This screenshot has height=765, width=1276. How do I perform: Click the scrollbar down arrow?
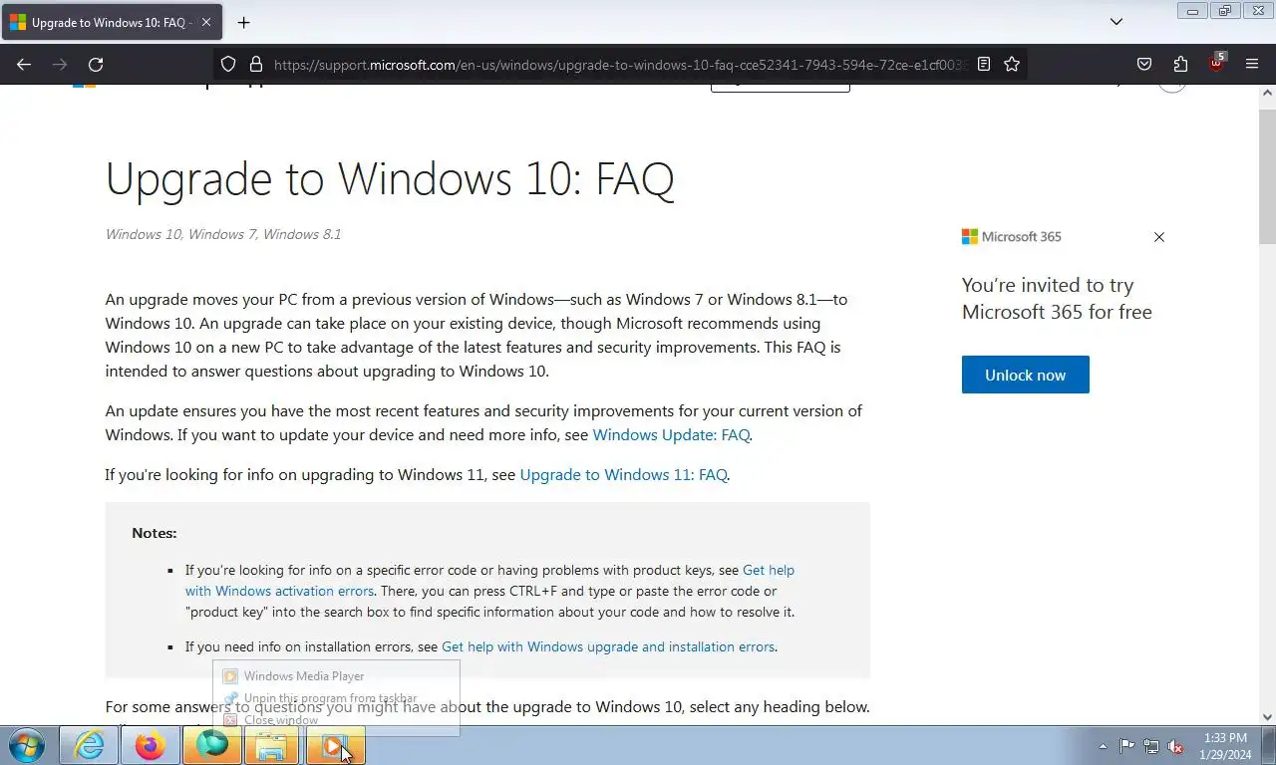pos(1267,716)
